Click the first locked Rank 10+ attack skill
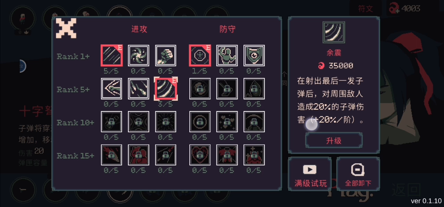The width and height of the screenshot is (444, 207). (111, 121)
